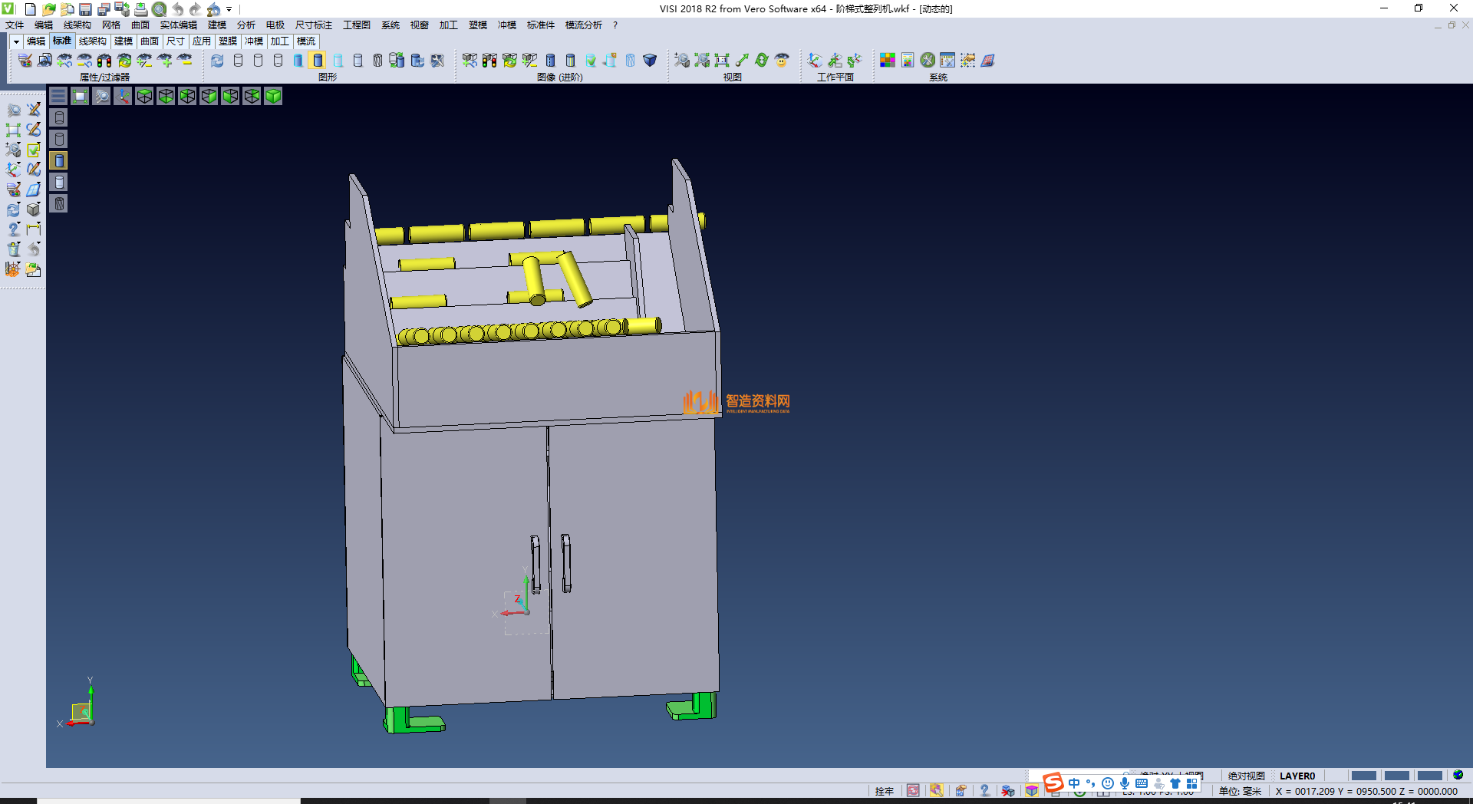Click the color palette grid icon

[x=888, y=61]
